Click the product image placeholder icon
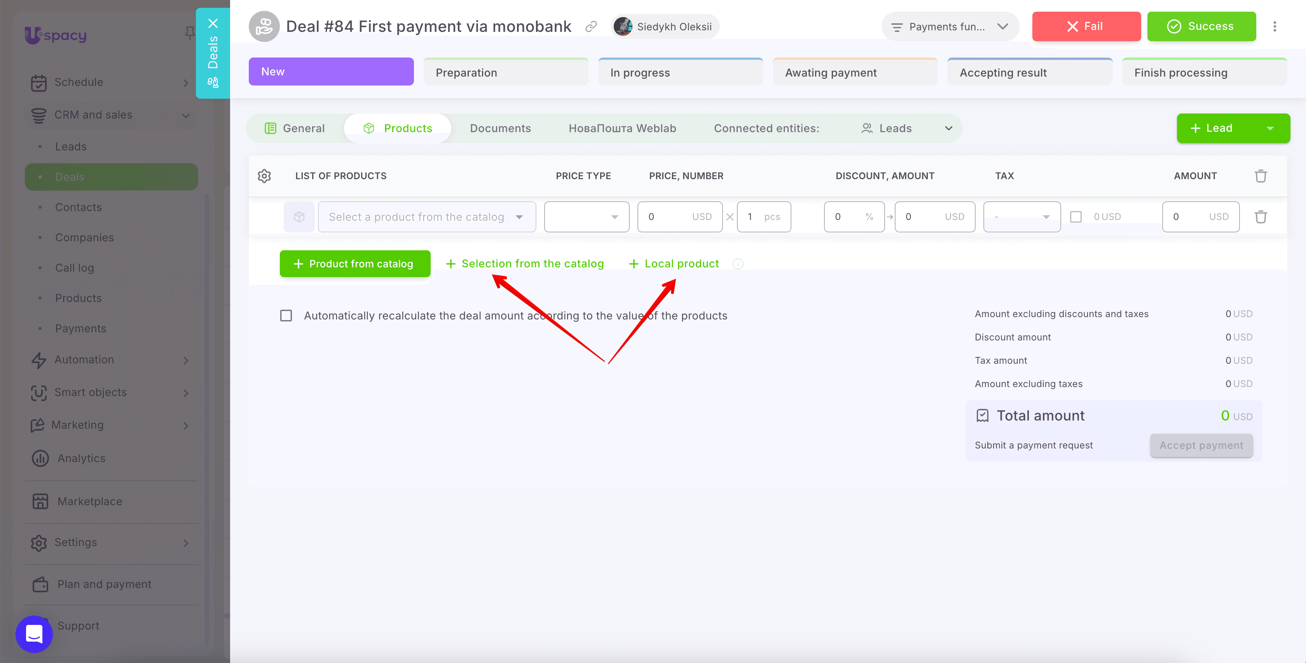The image size is (1306, 663). [x=299, y=217]
